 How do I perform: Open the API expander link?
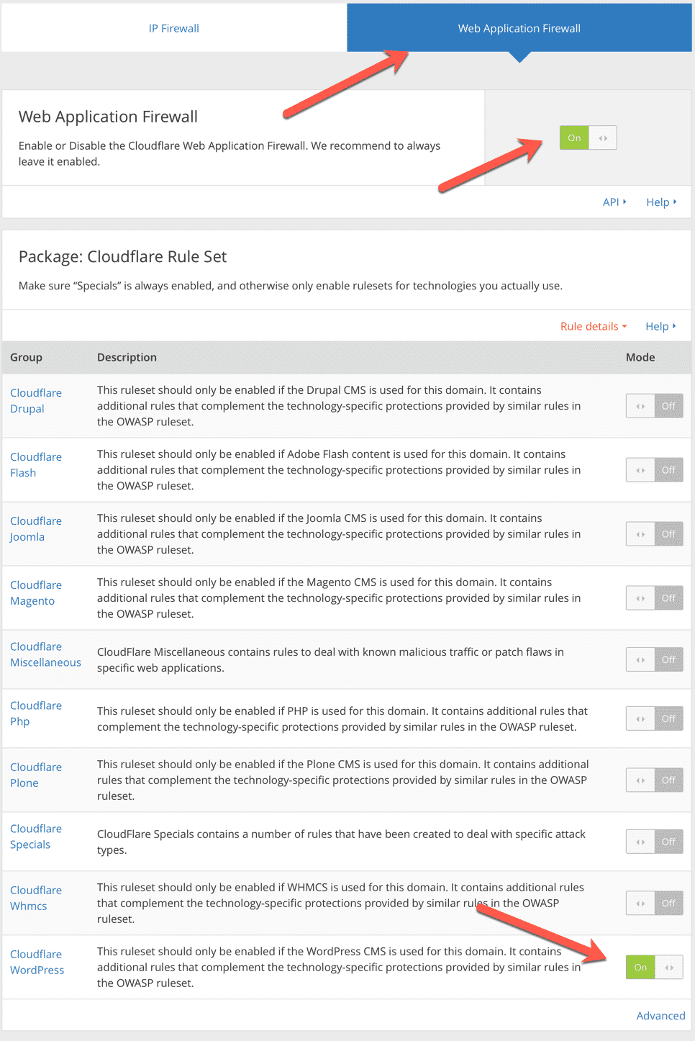click(x=614, y=202)
